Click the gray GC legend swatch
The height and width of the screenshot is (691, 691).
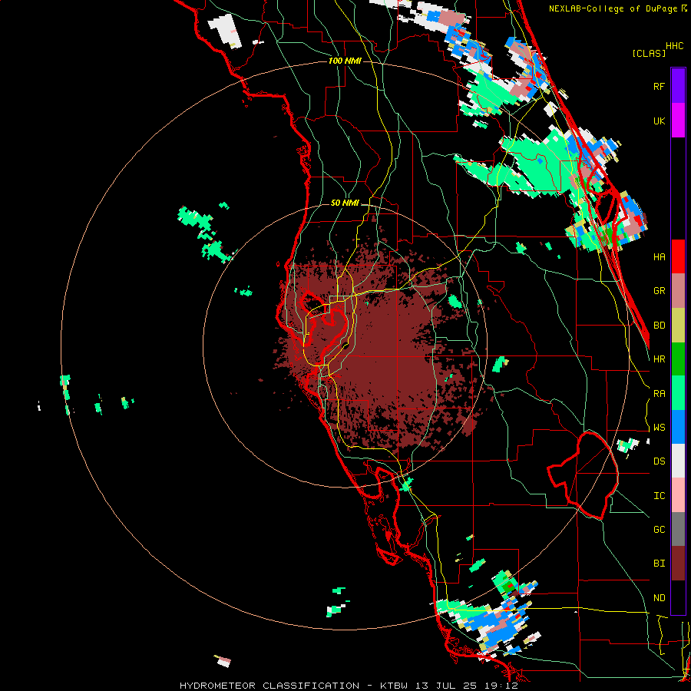(678, 529)
